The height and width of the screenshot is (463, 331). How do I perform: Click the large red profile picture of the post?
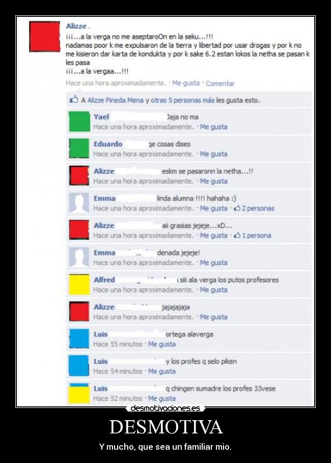(x=44, y=36)
